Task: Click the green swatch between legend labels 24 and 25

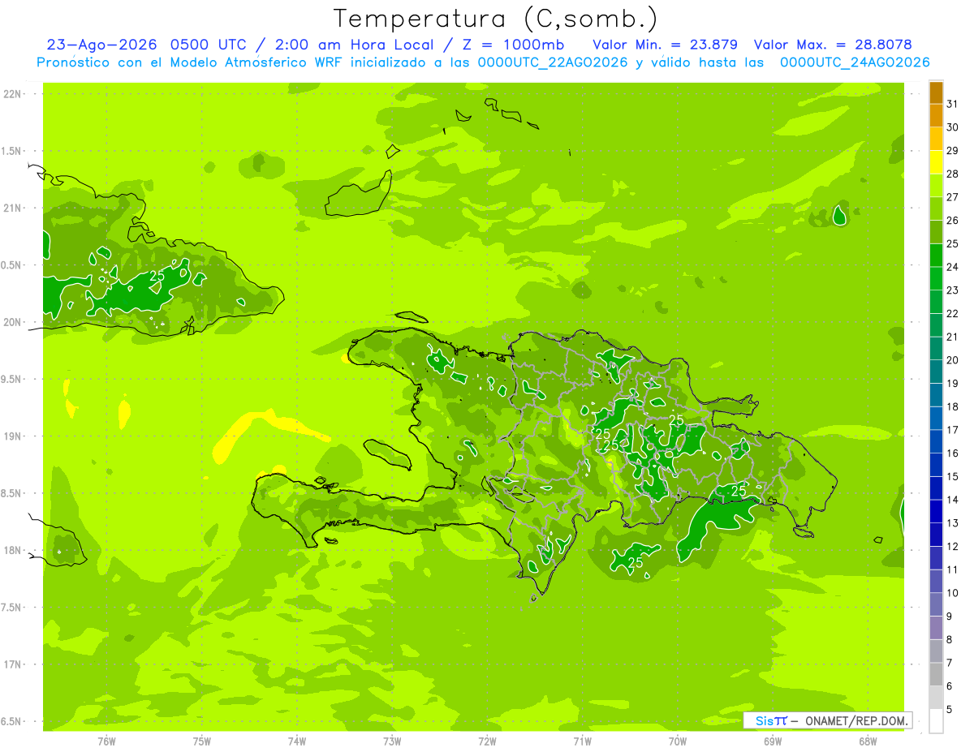Action: coord(936,256)
